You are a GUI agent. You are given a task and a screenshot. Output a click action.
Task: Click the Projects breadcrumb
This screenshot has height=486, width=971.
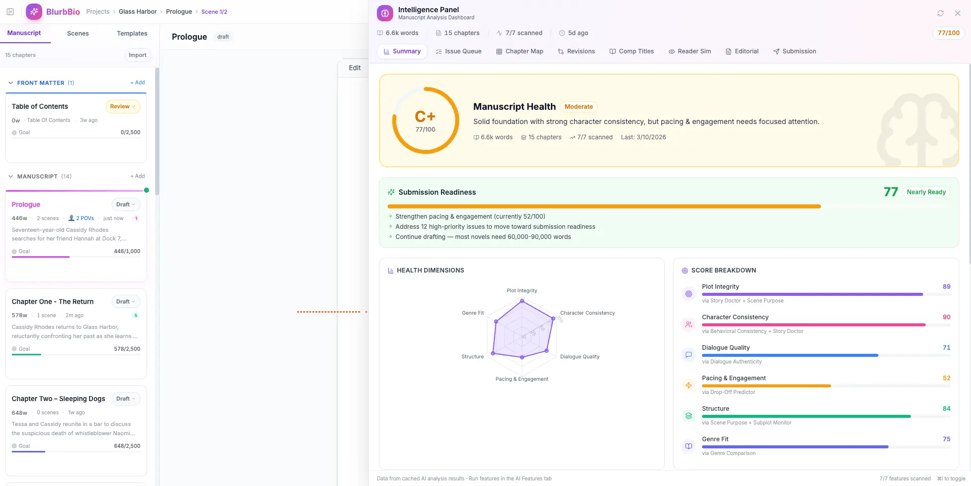tap(98, 12)
